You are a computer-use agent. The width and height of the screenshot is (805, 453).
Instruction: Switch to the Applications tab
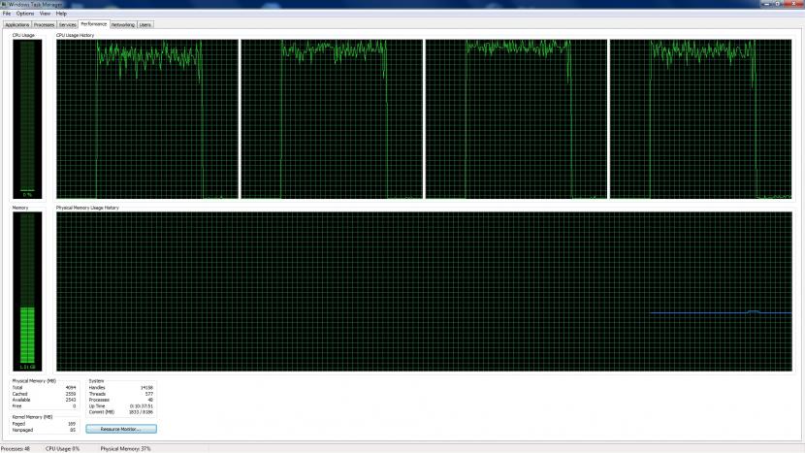[16, 24]
